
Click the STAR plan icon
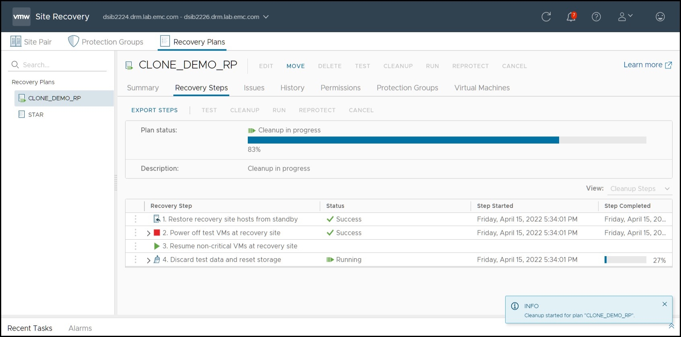[x=22, y=114]
